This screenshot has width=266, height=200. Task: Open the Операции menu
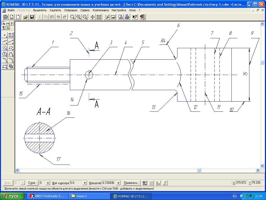[x=71, y=10]
